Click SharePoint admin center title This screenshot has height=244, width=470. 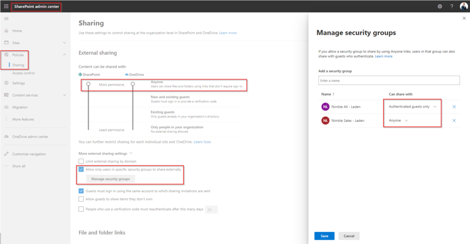coord(37,6)
